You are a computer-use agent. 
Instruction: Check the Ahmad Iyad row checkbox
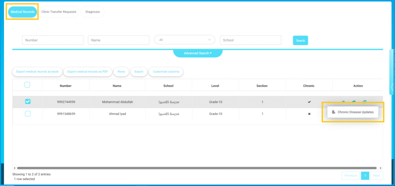point(27,114)
